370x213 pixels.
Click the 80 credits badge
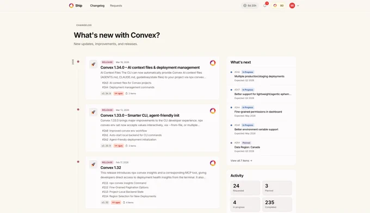[279, 5]
